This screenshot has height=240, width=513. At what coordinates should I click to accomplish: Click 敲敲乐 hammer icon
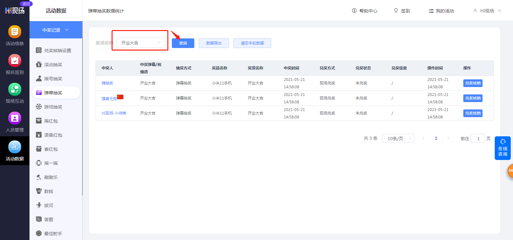coord(39,177)
